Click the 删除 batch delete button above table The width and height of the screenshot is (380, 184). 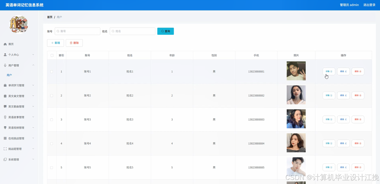(x=74, y=43)
